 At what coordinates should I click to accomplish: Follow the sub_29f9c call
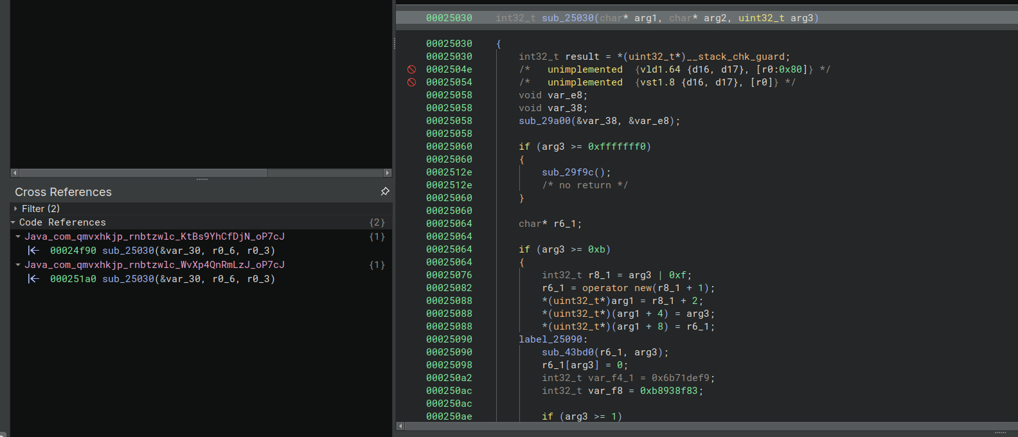(x=568, y=172)
